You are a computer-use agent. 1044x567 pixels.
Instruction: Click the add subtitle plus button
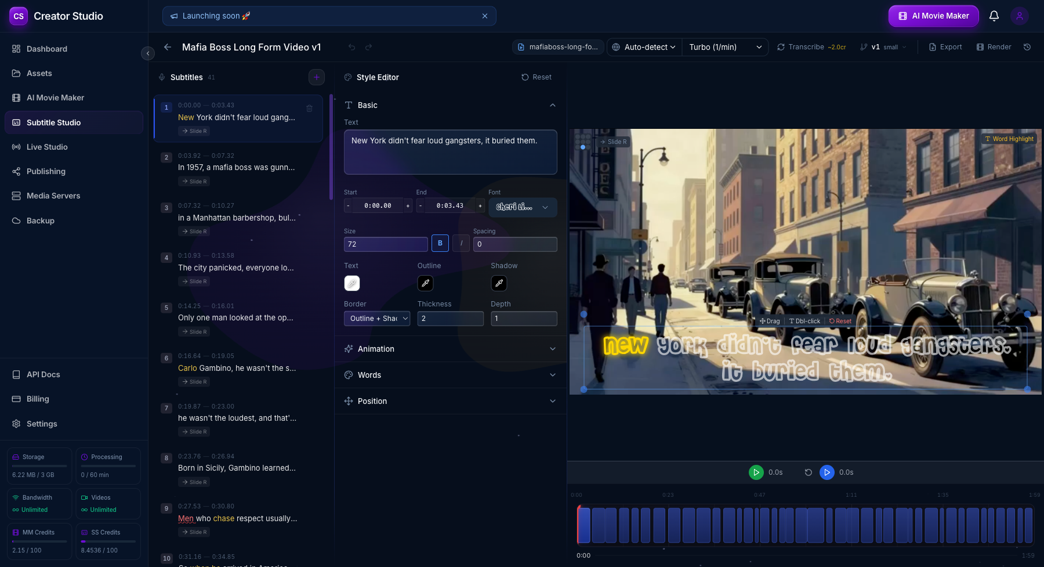click(x=316, y=77)
